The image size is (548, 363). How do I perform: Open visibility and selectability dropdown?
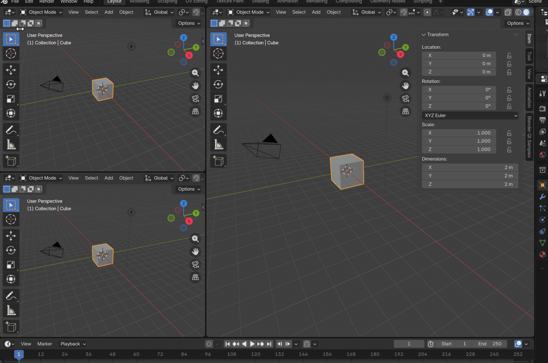458,12
